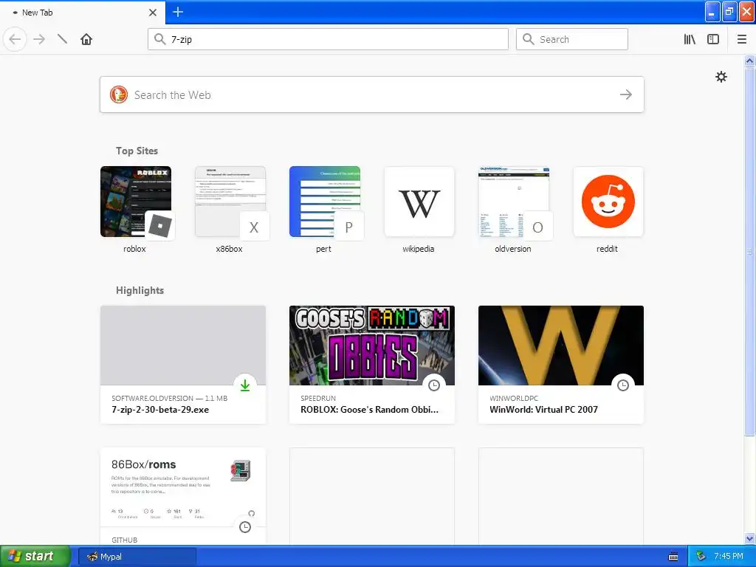
Task: Click the toolbar Search field
Action: pyautogui.click(x=572, y=39)
